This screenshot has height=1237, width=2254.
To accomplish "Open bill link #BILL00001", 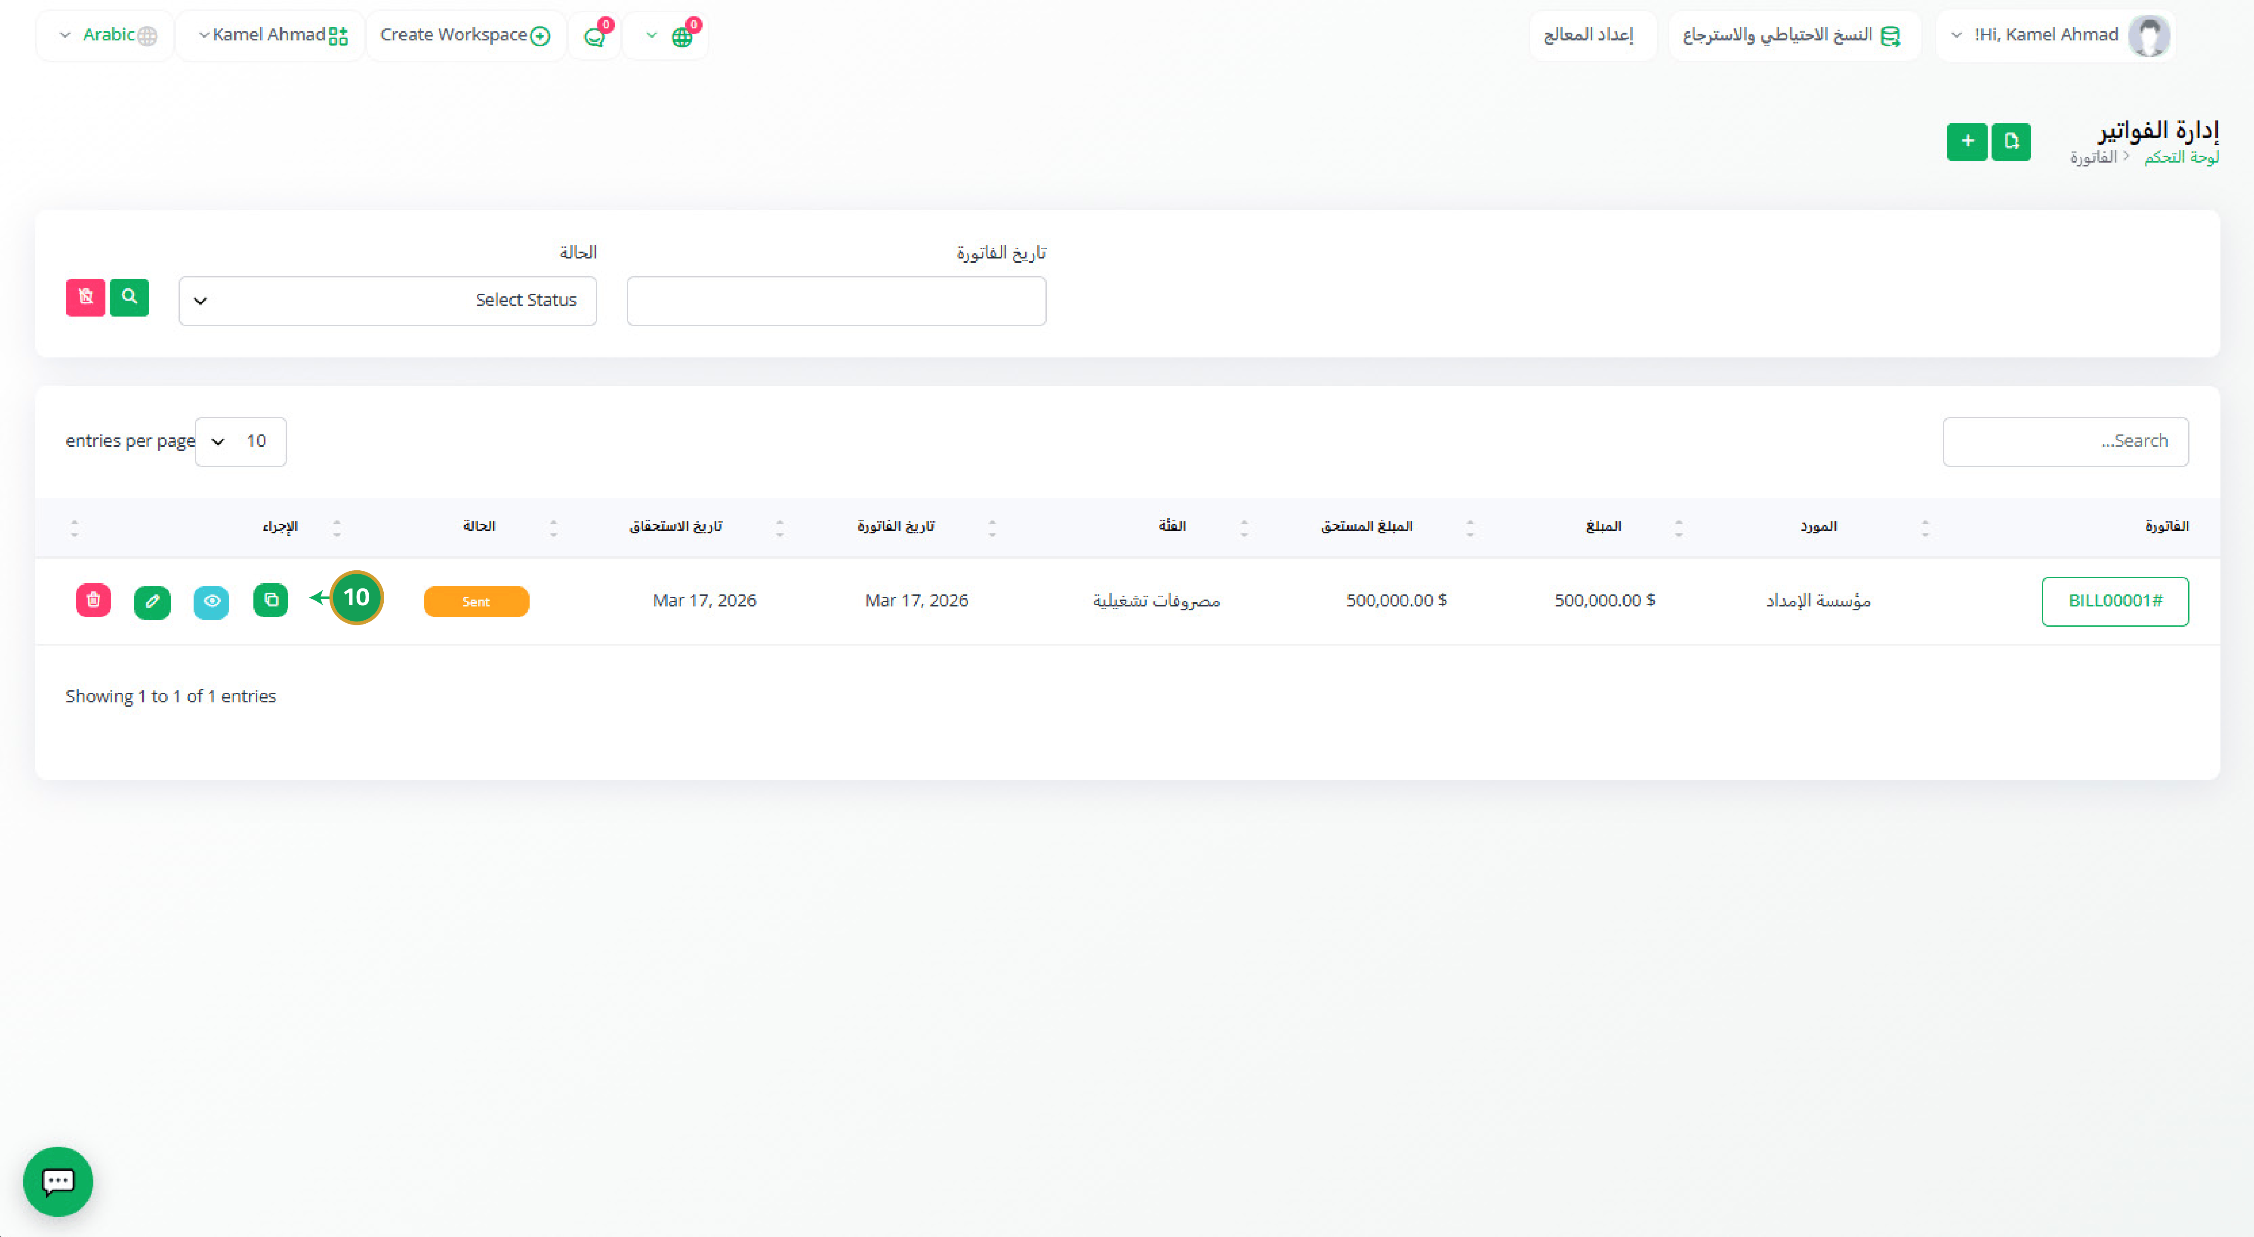I will click(2115, 601).
